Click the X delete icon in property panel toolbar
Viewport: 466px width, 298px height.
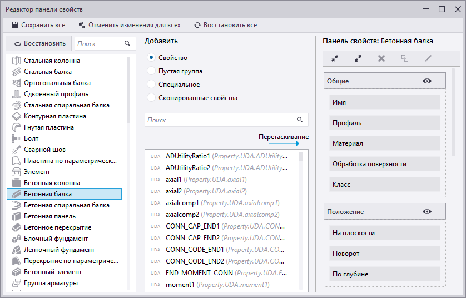(381, 58)
